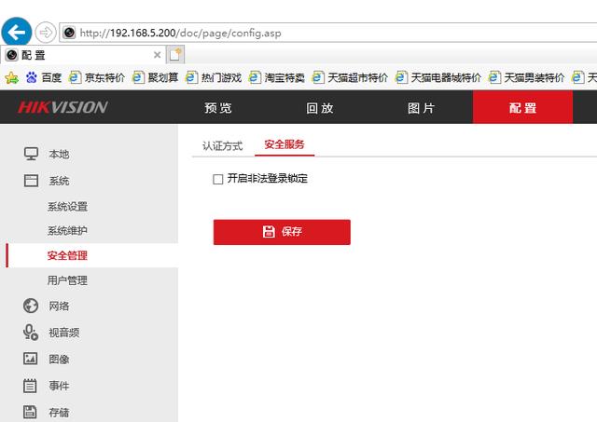The height and width of the screenshot is (422, 597).
Task: Open 用户管理 submenu item
Action: pos(67,280)
